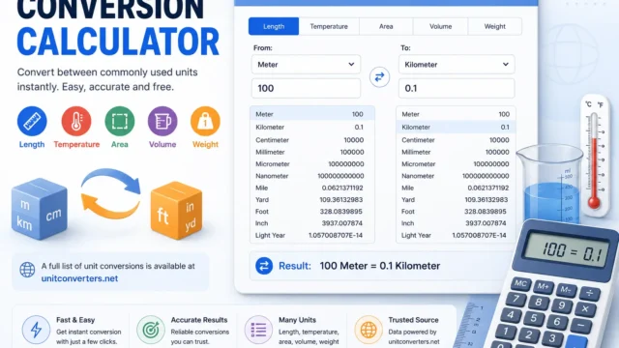This screenshot has height=348, width=619.
Task: Open the Weight tab
Action: click(494, 26)
